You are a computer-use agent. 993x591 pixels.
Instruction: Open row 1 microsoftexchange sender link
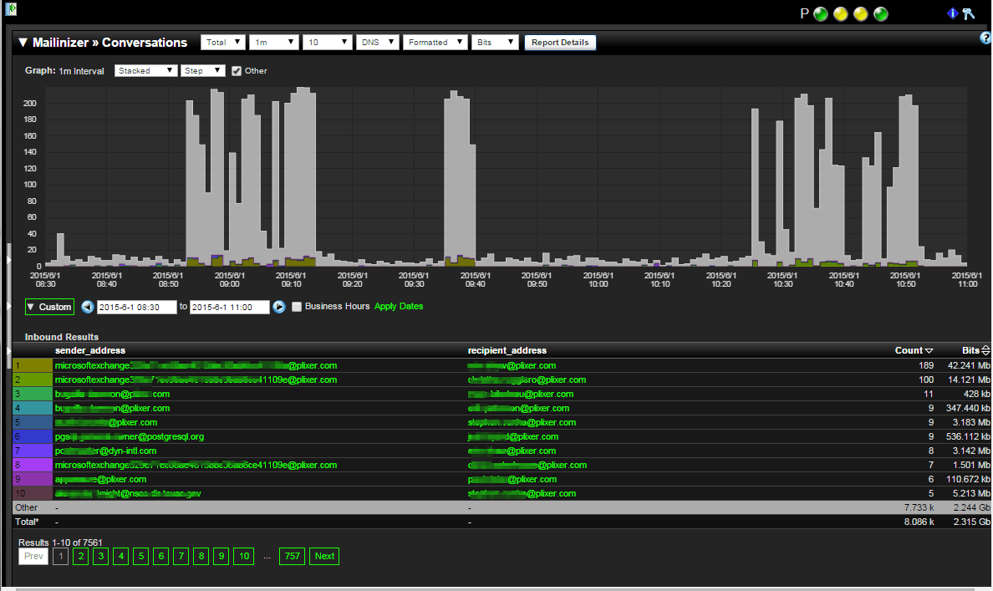point(196,365)
